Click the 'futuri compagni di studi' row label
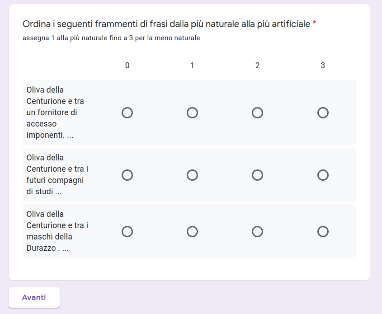 click(x=57, y=174)
